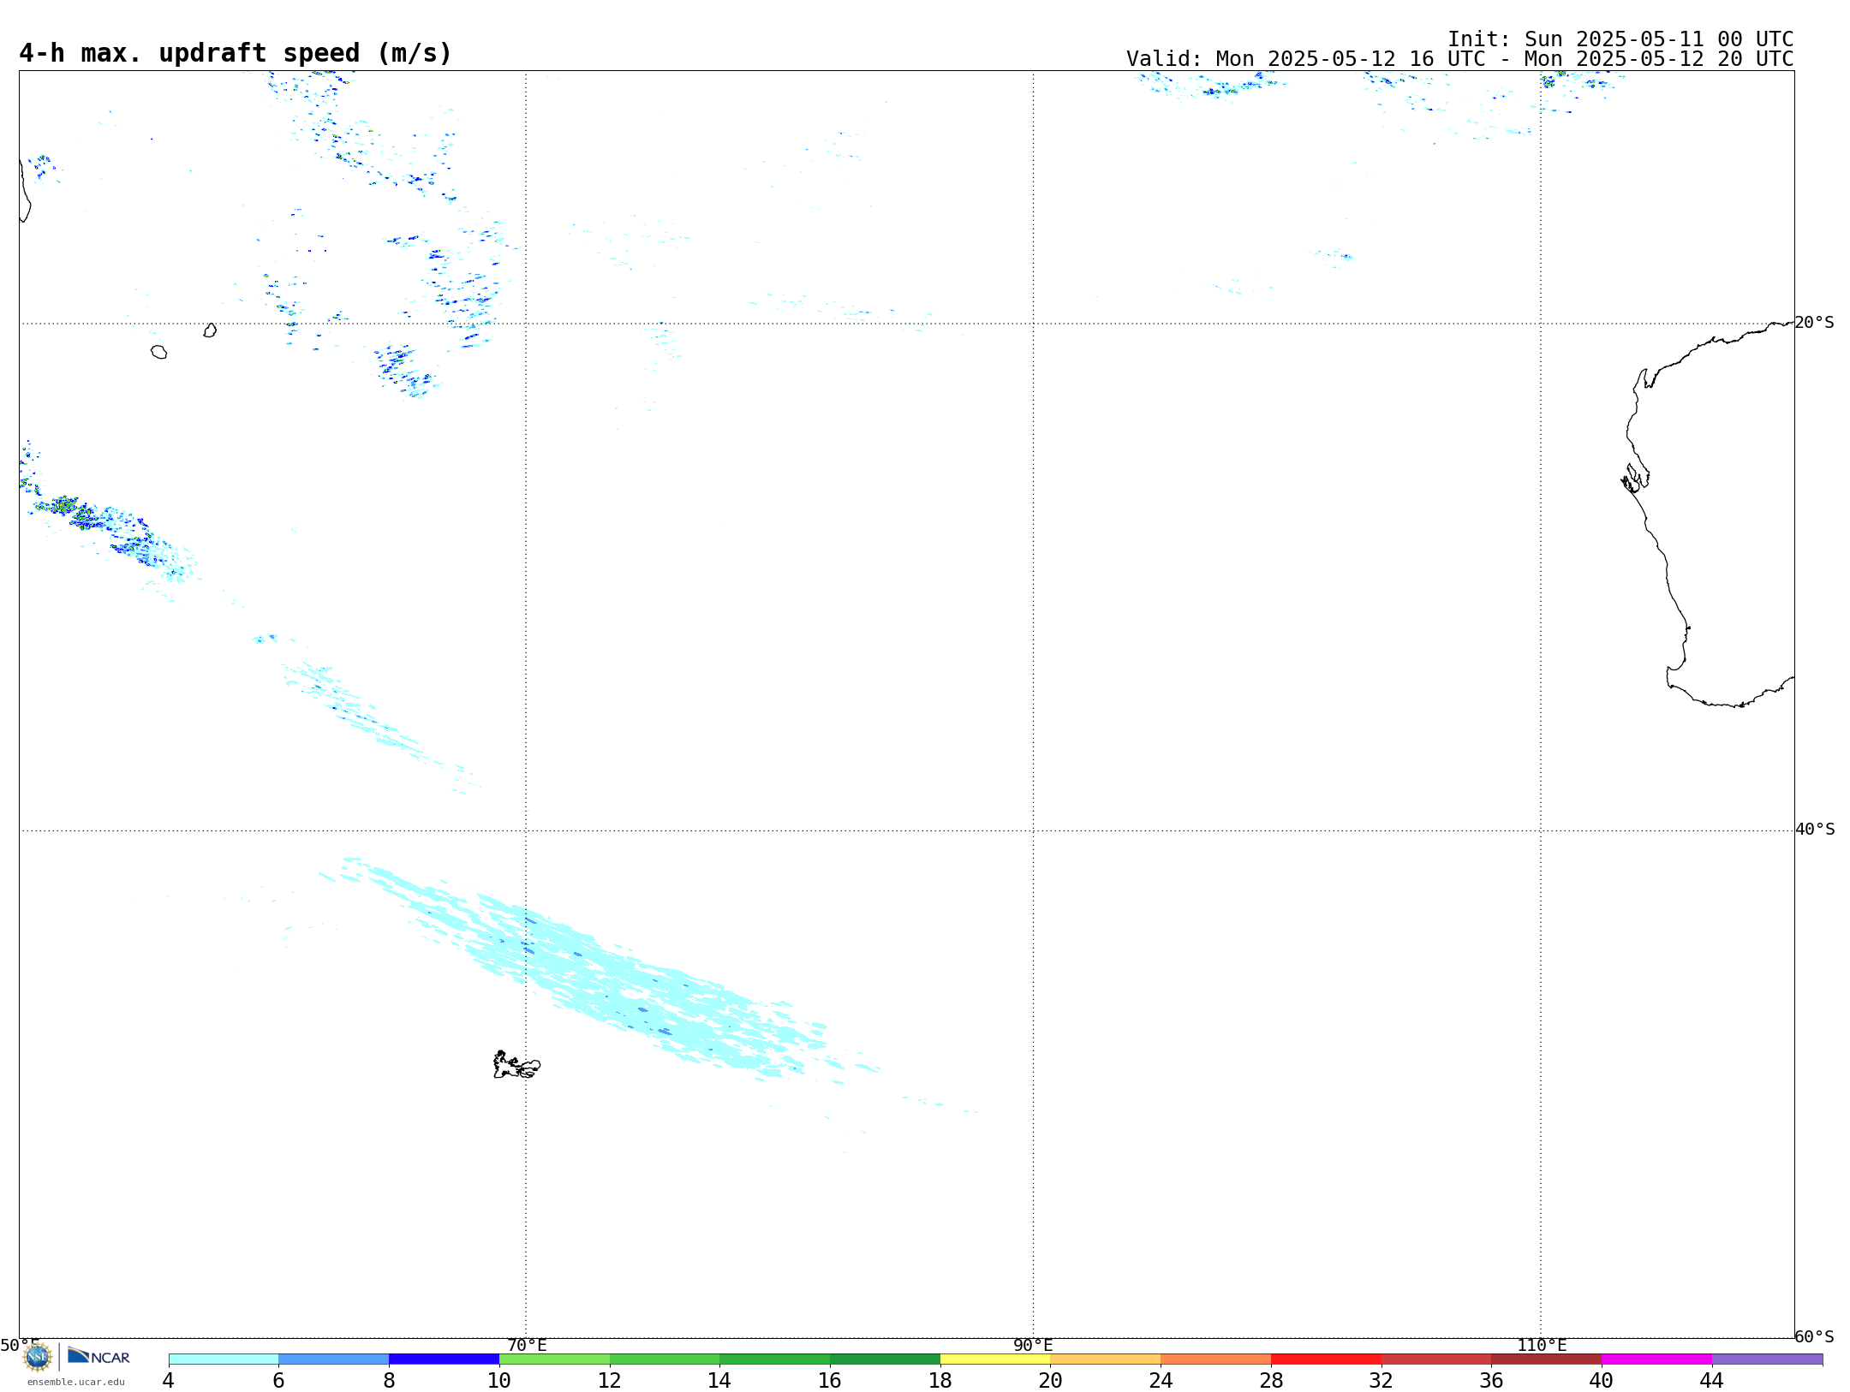Click the Init date line
1850x1392 pixels.
[1620, 39]
